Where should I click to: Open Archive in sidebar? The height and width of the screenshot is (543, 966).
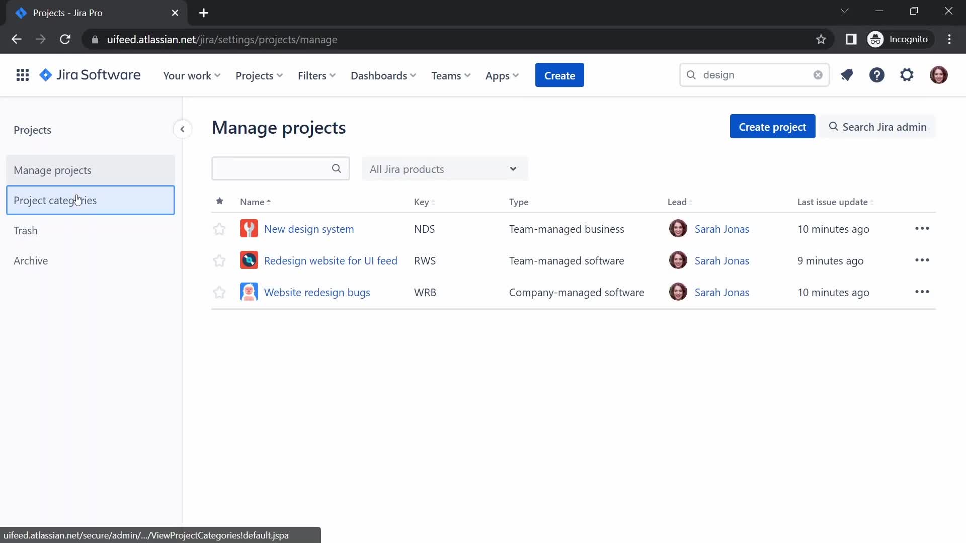tap(91, 260)
